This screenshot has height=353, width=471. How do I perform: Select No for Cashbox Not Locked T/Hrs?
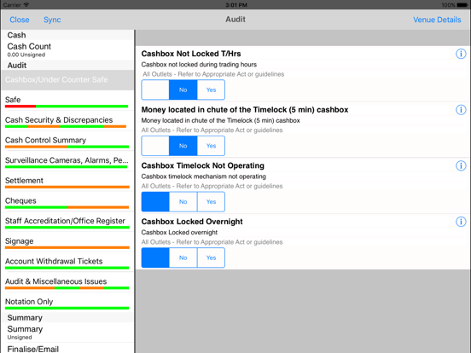[183, 90]
